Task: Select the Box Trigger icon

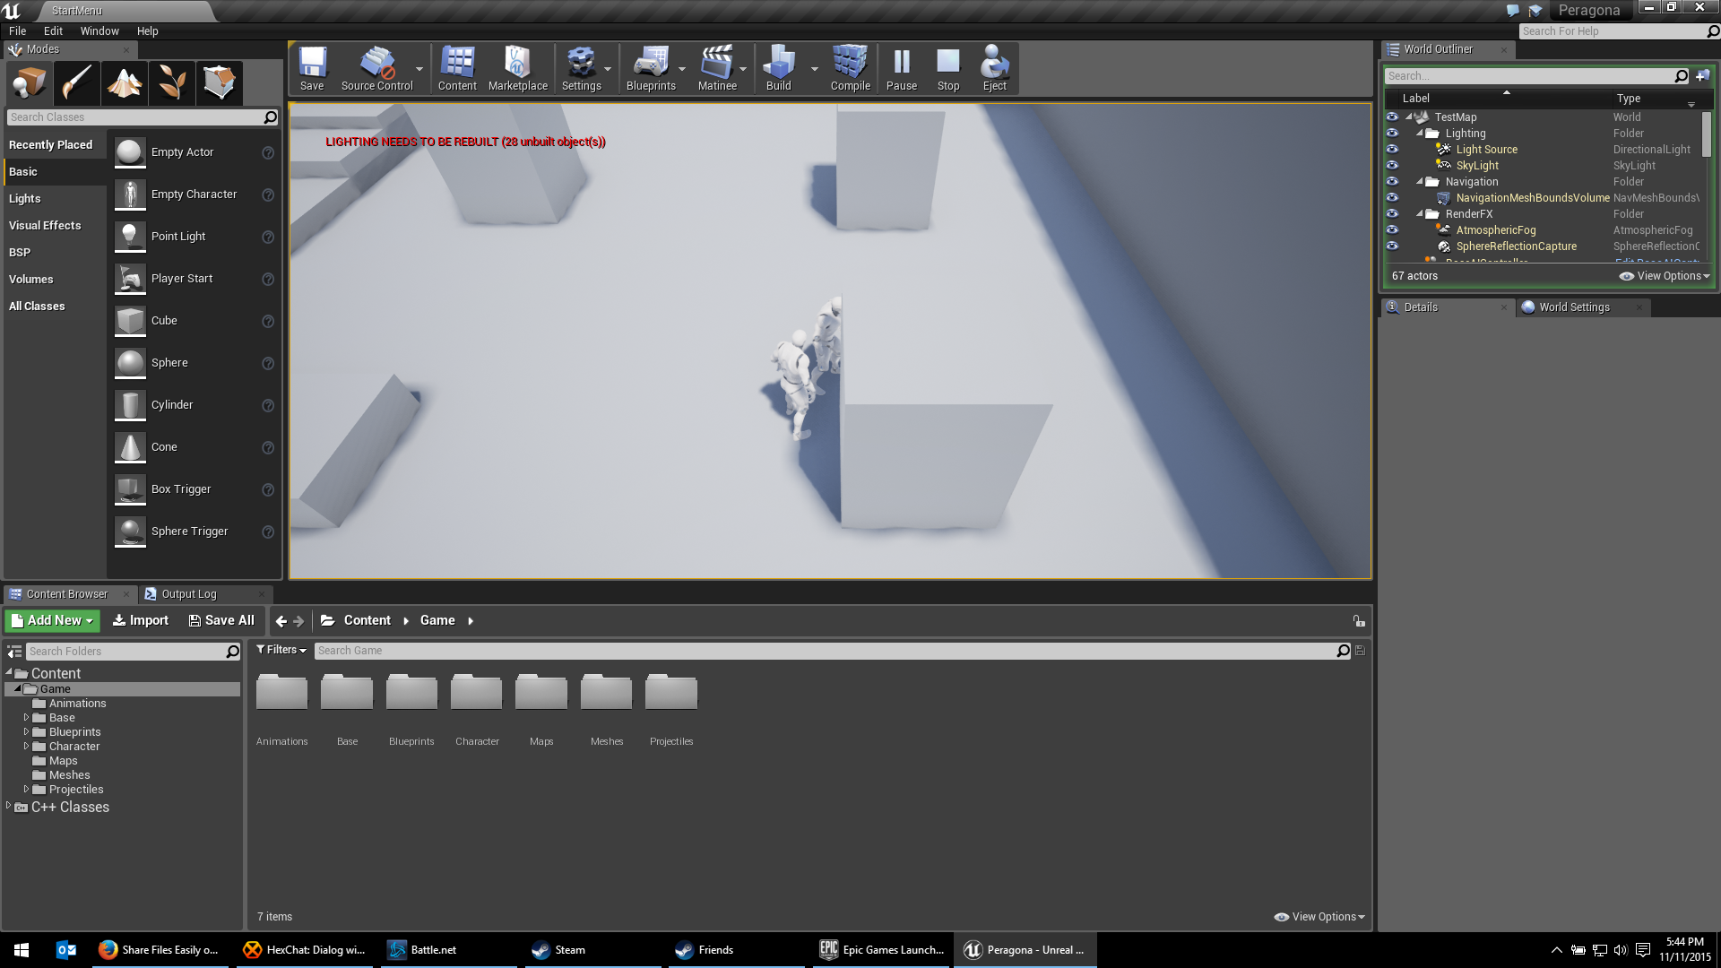Action: pyautogui.click(x=130, y=489)
